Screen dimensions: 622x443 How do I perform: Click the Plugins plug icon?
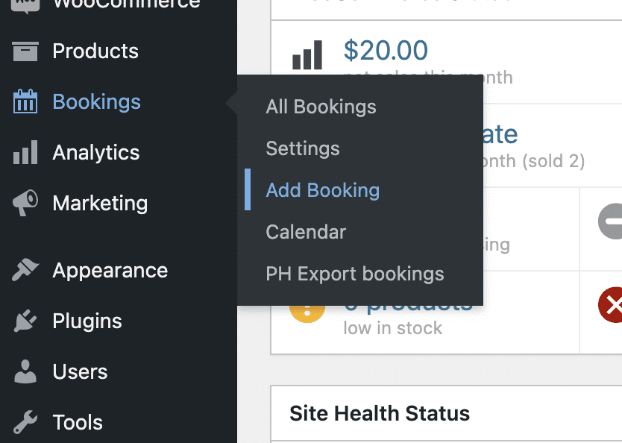coord(25,321)
